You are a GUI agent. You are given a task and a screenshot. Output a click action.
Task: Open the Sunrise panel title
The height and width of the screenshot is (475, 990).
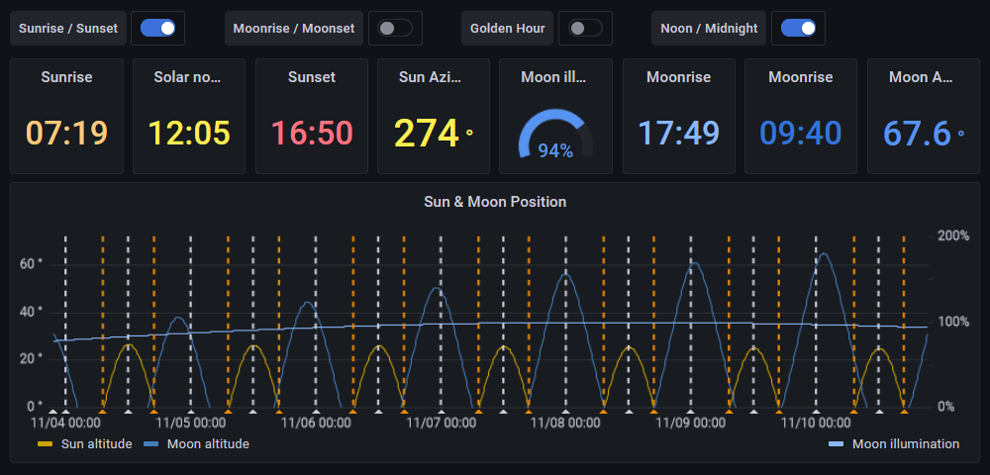tap(67, 77)
